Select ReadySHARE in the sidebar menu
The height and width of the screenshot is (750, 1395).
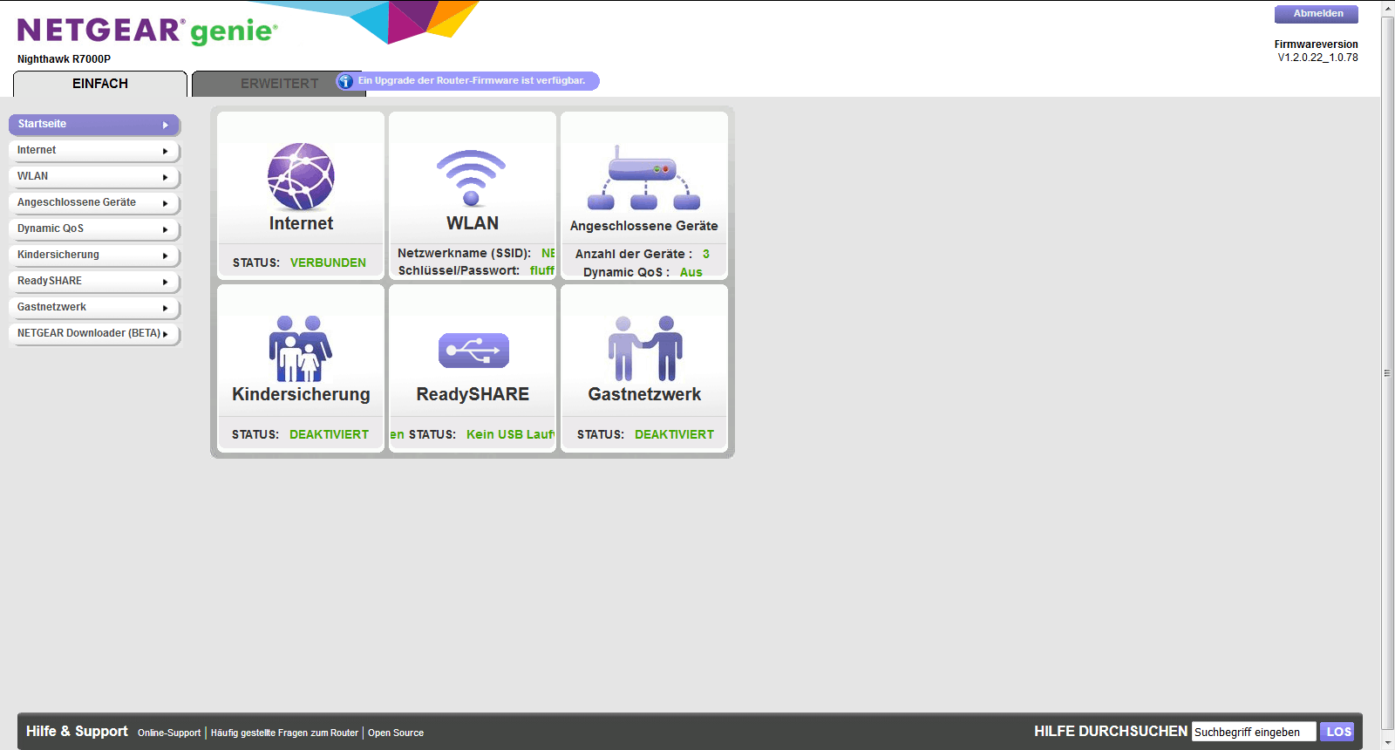[x=94, y=282]
